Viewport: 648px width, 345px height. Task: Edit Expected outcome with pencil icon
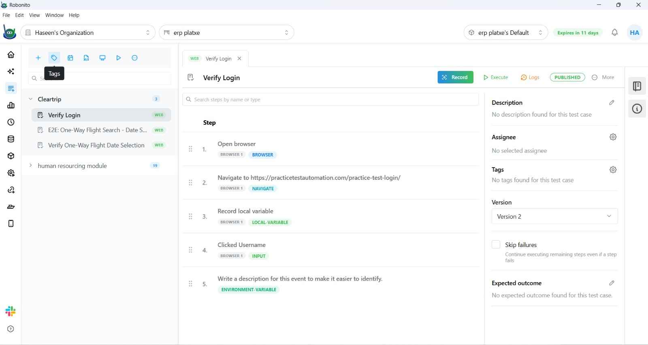[x=612, y=283]
